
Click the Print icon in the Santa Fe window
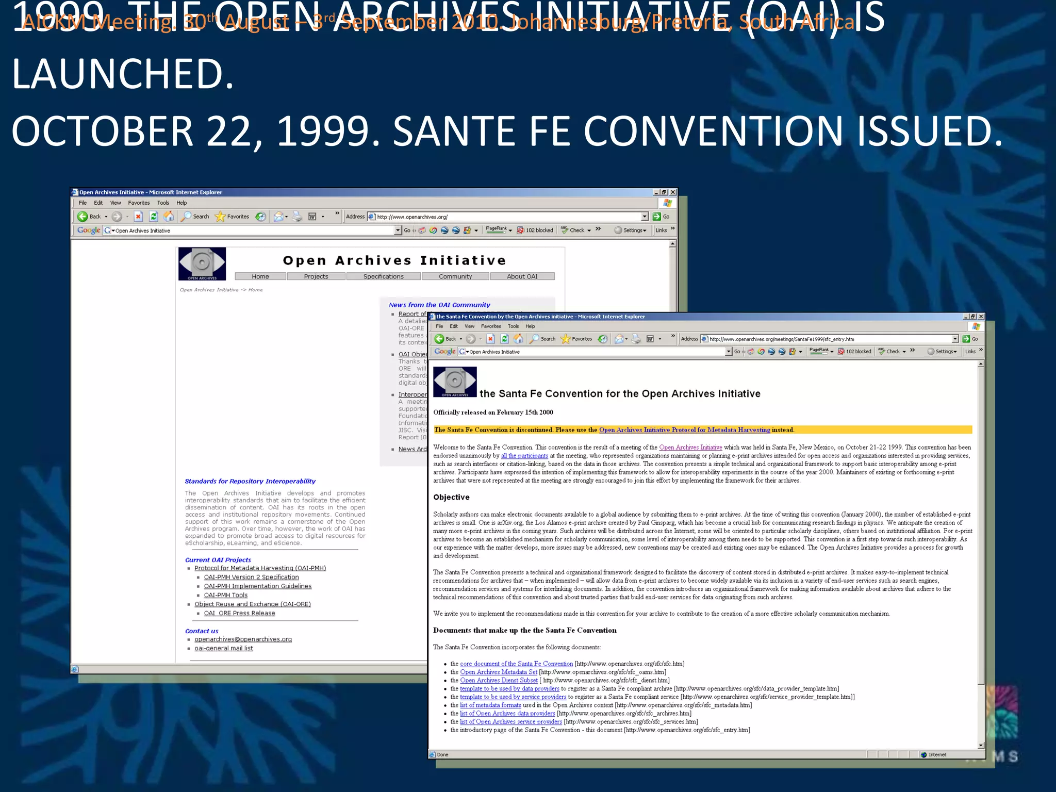pos(636,339)
